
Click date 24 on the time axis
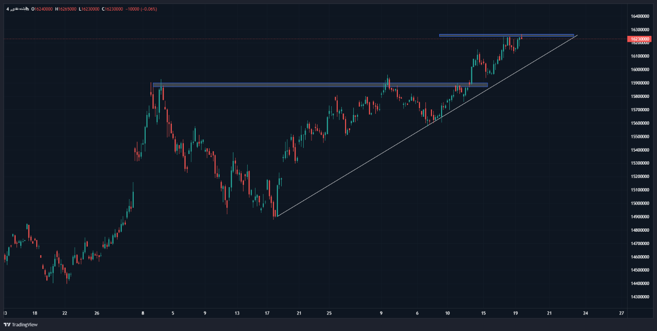point(585,314)
